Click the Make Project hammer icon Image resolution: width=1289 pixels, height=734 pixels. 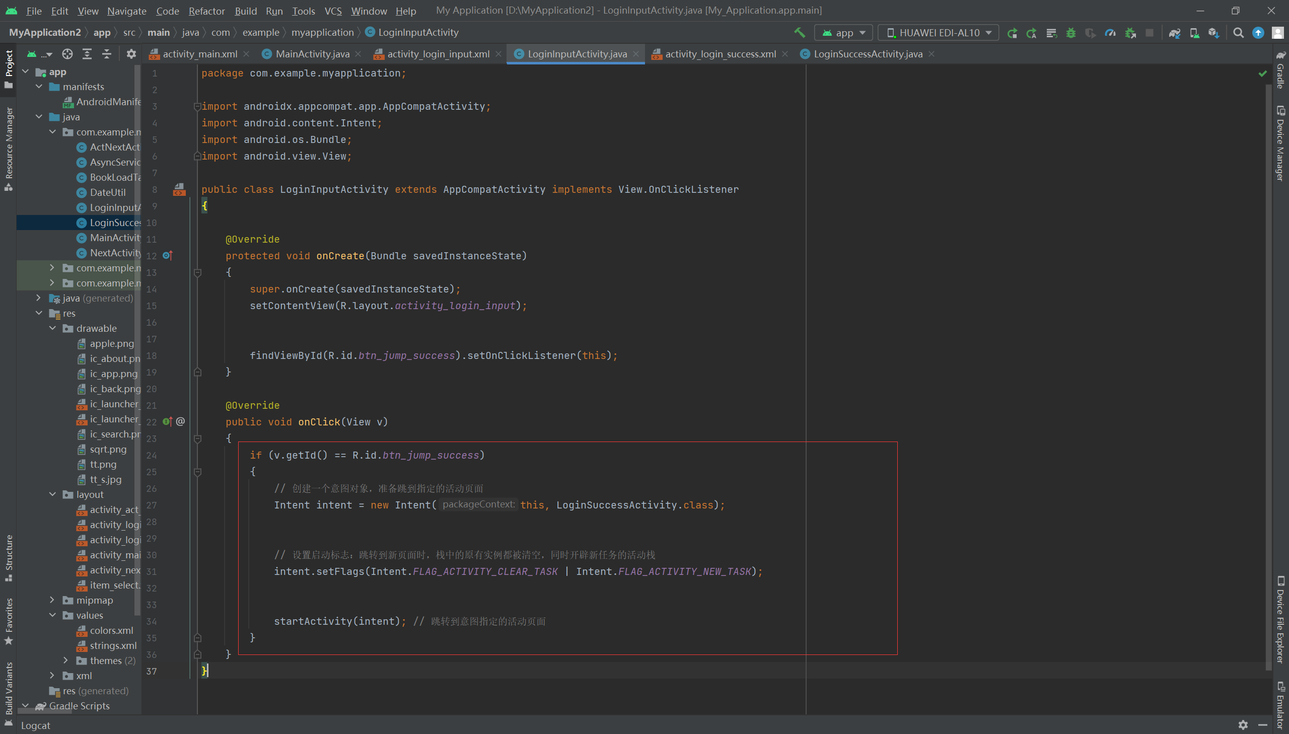point(800,33)
